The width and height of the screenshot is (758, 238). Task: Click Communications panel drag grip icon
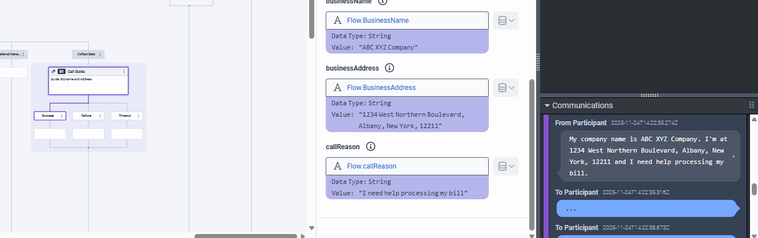[x=751, y=105]
